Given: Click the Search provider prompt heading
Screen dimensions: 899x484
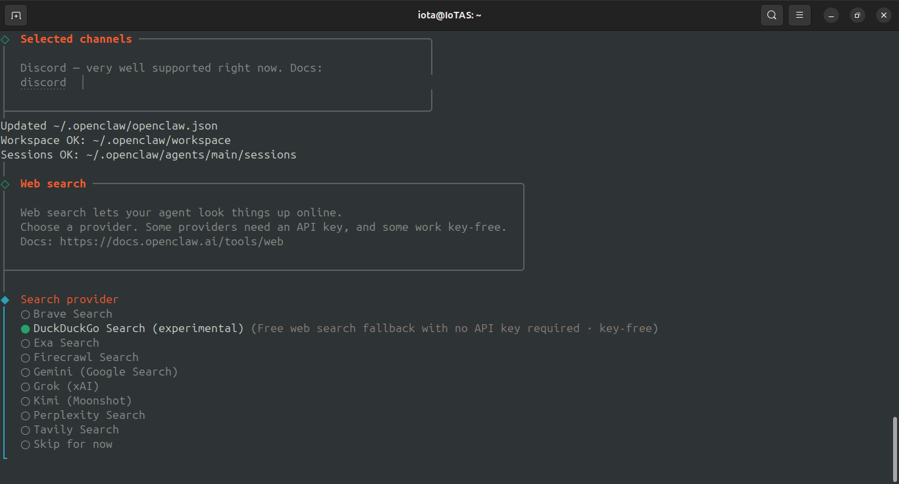Looking at the screenshot, I should tap(70, 299).
